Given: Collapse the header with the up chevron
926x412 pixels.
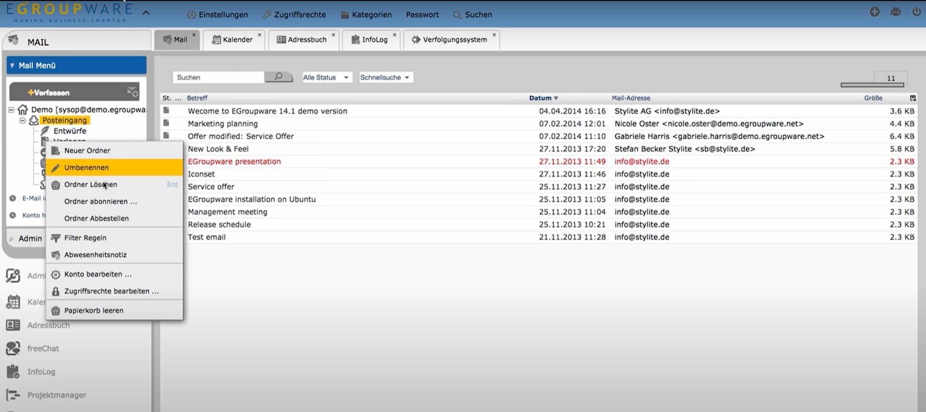Looking at the screenshot, I should (146, 13).
